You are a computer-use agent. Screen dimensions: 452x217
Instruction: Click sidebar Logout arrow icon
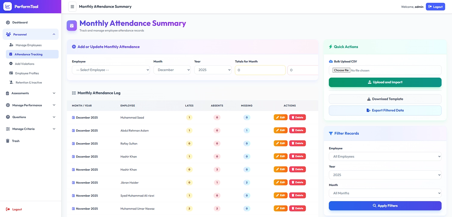click(x=8, y=209)
